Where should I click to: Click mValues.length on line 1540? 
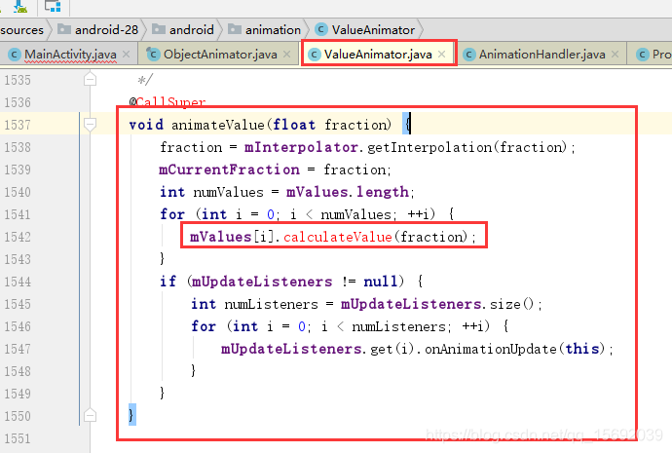point(348,192)
